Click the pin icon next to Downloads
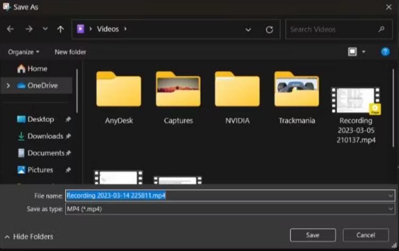This screenshot has width=399, height=251. [x=68, y=136]
